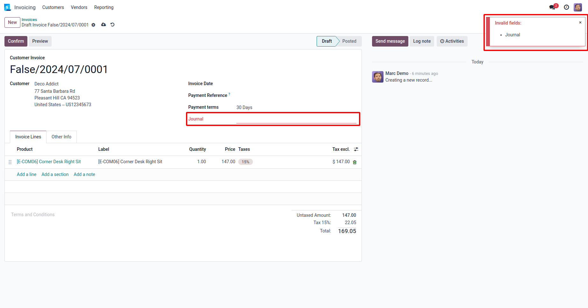Open the user avatar menu

tap(578, 7)
